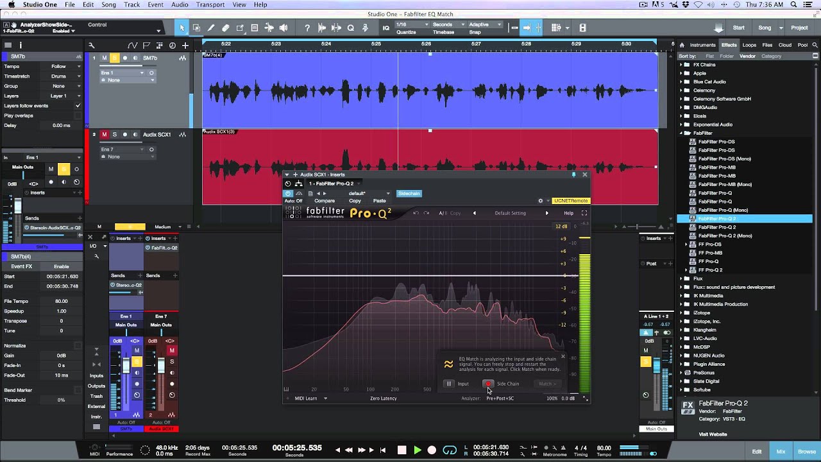Select the Mute tool
821x462 pixels.
pyautogui.click(x=255, y=28)
